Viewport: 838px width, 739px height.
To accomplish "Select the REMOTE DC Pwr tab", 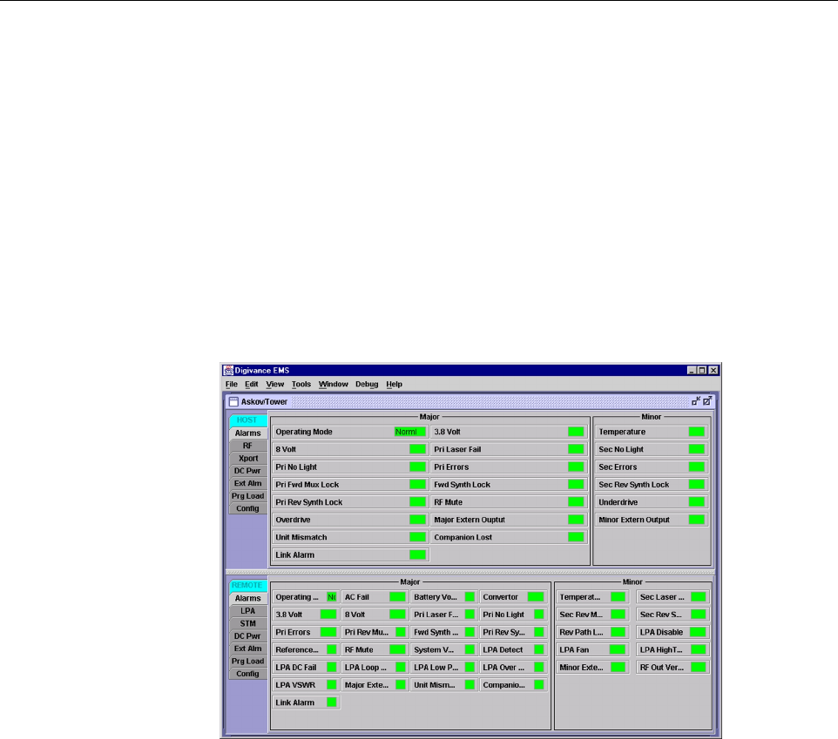I will pos(248,636).
